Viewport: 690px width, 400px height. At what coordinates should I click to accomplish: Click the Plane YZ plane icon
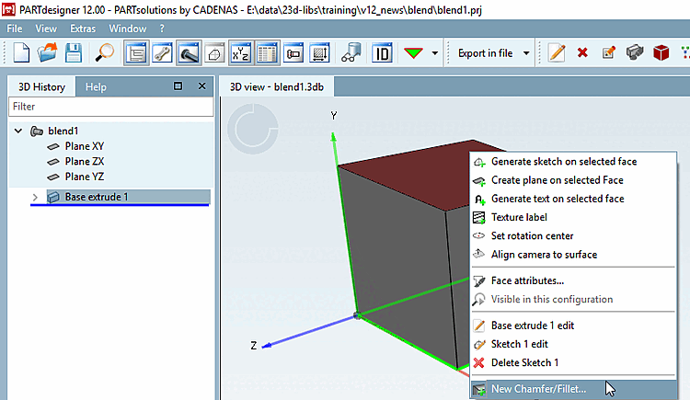tap(53, 177)
